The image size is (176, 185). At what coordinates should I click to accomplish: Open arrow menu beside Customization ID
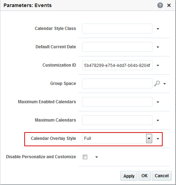tap(158, 65)
